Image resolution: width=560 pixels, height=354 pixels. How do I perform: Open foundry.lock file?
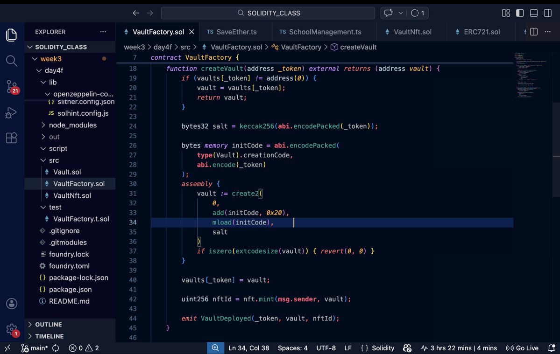point(70,254)
